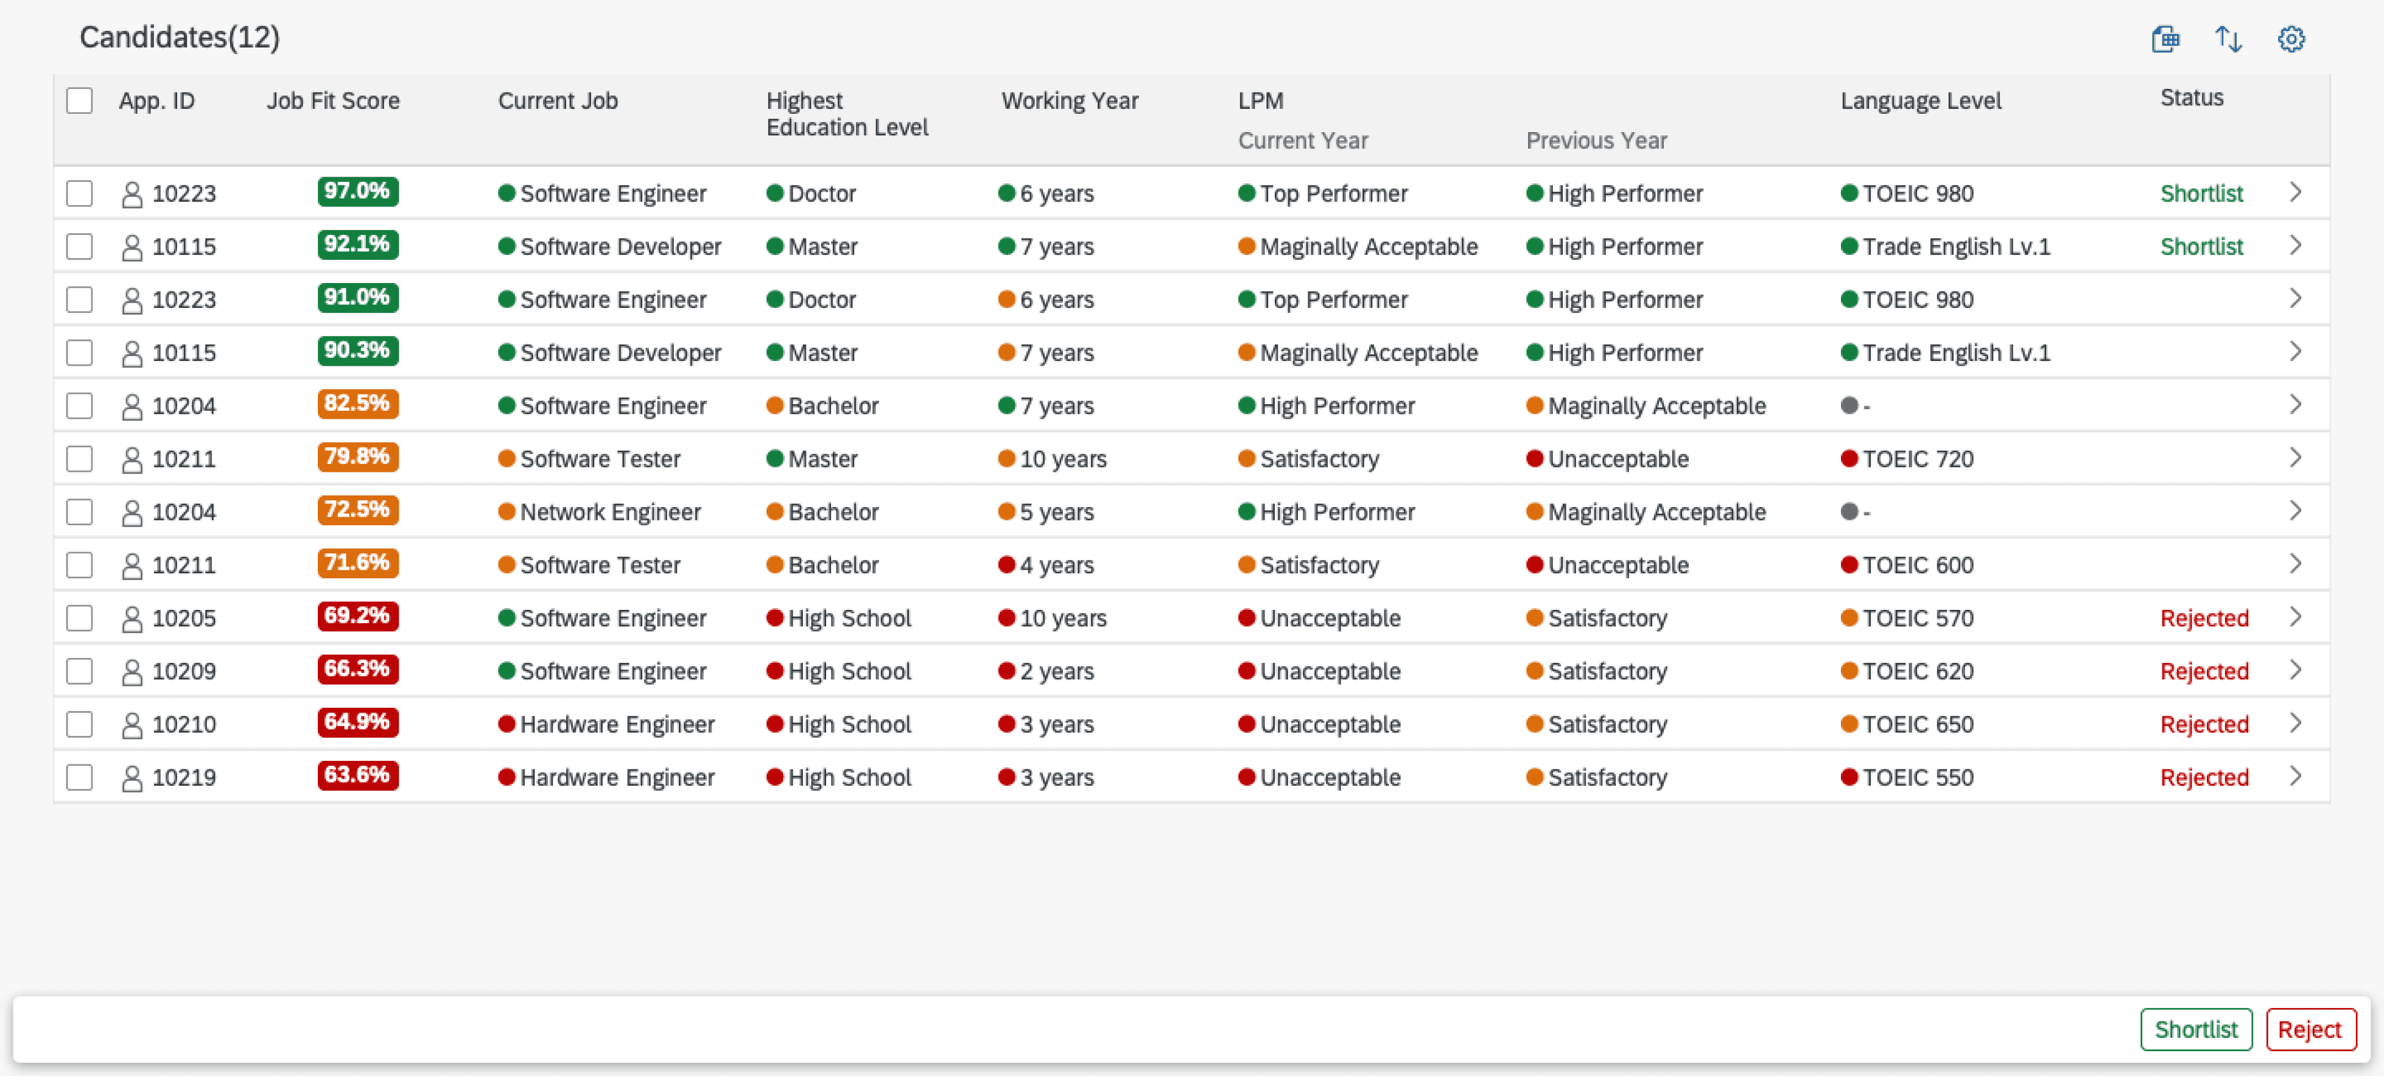Select checkbox for applicant 10219

click(80, 778)
